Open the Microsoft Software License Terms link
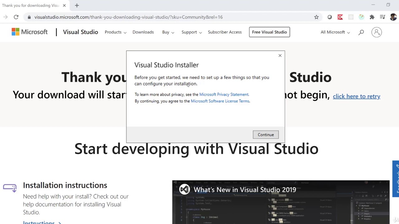 [220, 101]
